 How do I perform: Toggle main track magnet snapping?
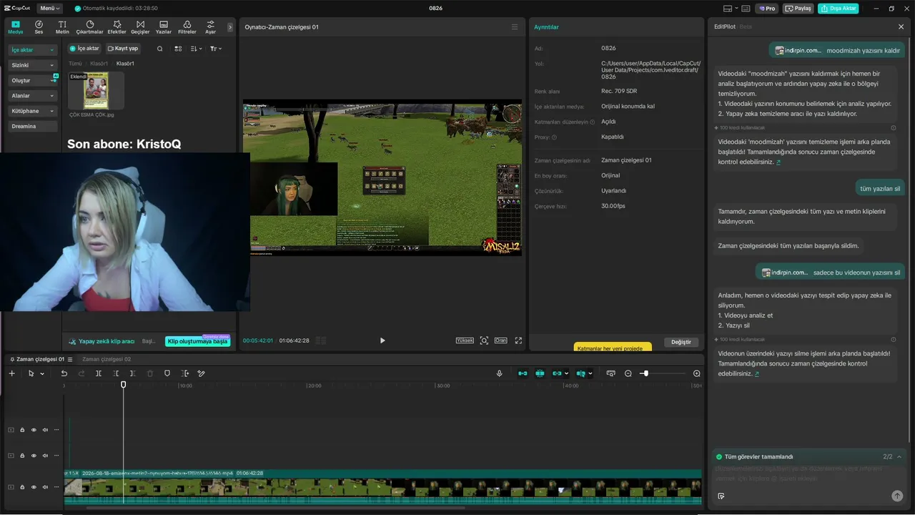coord(523,373)
